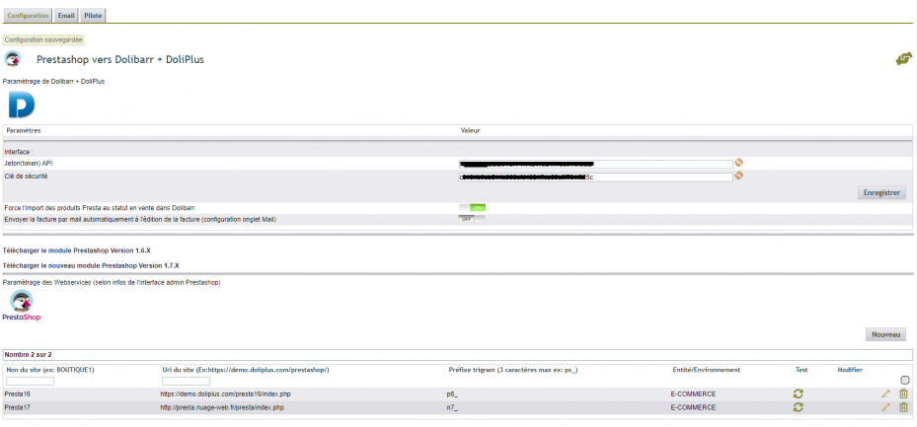This screenshot has height=427, width=917.
Task: Click the Nom du site filter field
Action: [x=30, y=382]
